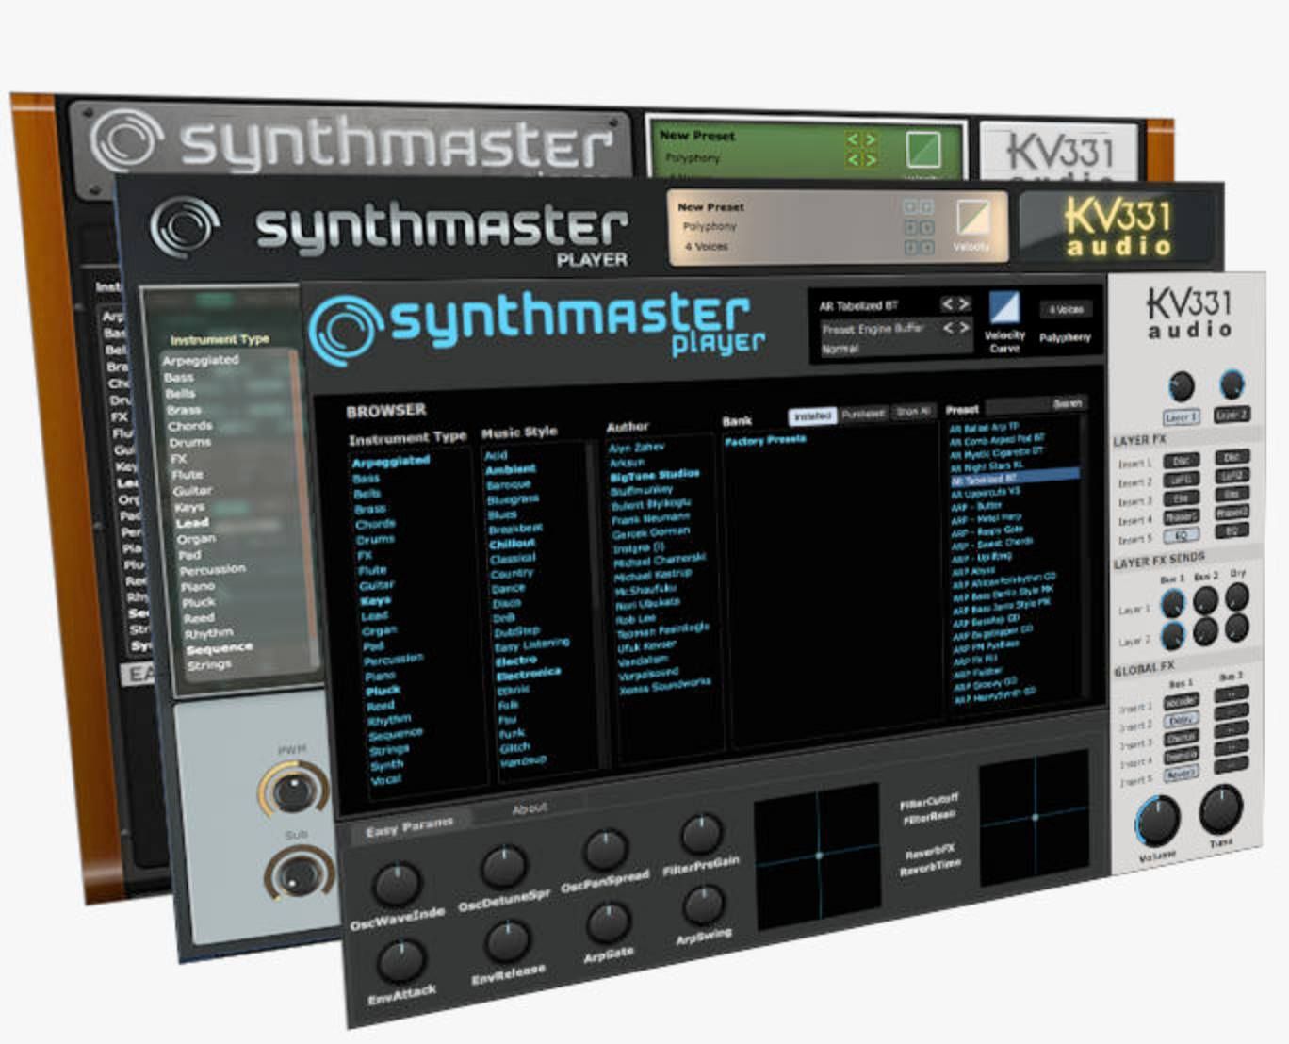Screen dimensions: 1289x1044
Task: Adjust the Volume knob
Action: pos(1157,819)
